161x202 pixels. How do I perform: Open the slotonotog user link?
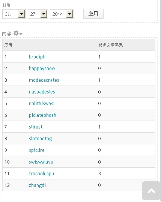point(41,139)
